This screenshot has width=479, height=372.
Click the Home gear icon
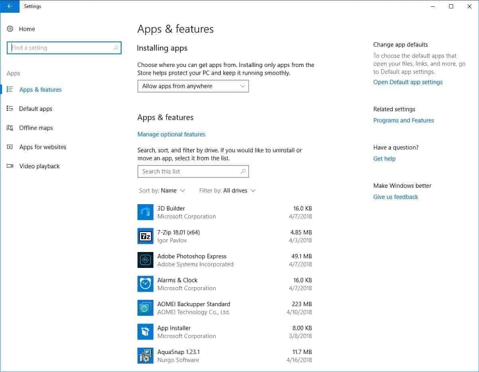pos(10,29)
